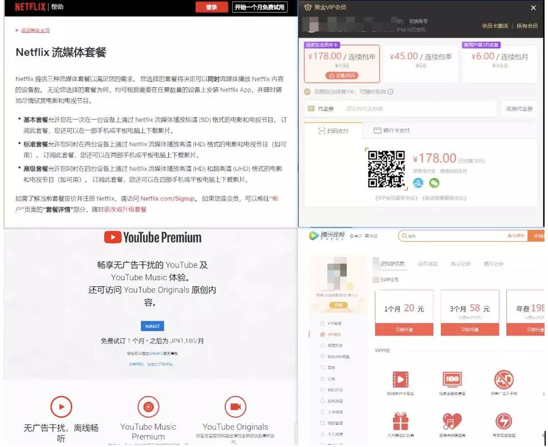This screenshot has width=548, height=447.
Task: Click the film-strip play privilege icon
Action: [x=400, y=379]
